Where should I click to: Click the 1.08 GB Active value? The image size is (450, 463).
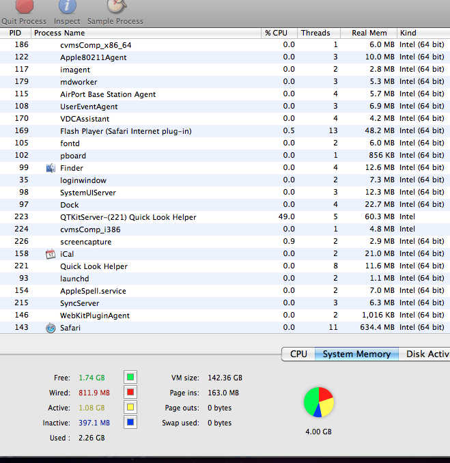coord(92,408)
